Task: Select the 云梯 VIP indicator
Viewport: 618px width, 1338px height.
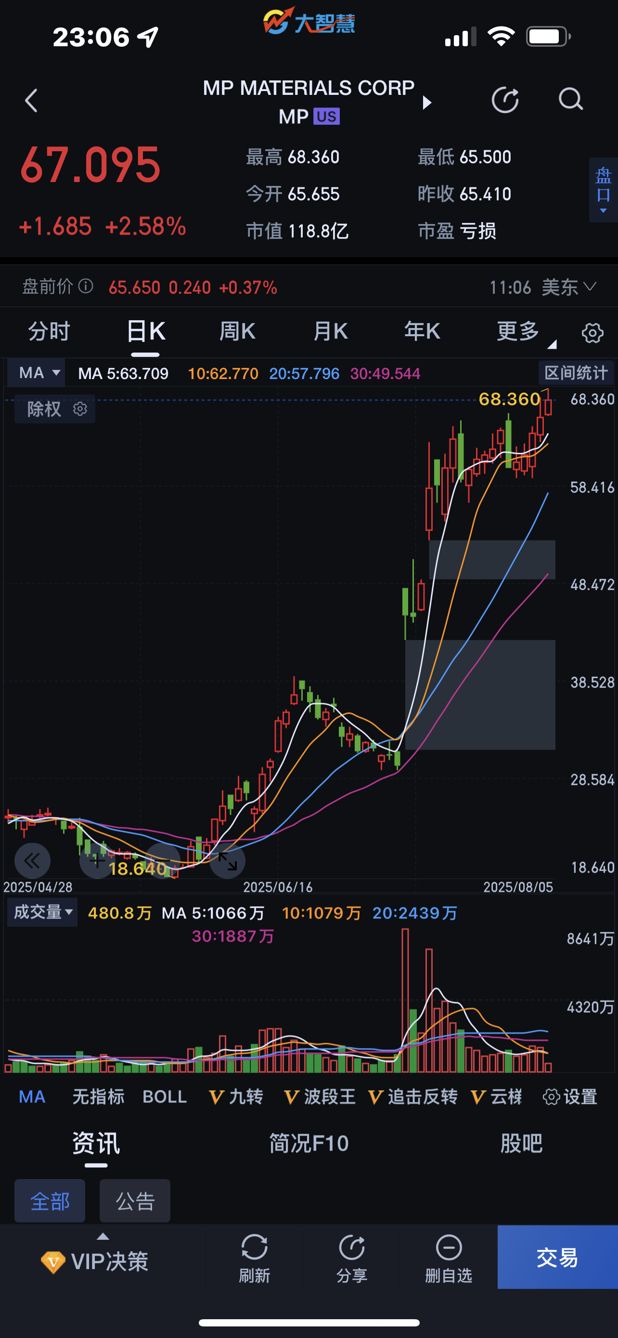Action: [496, 1097]
